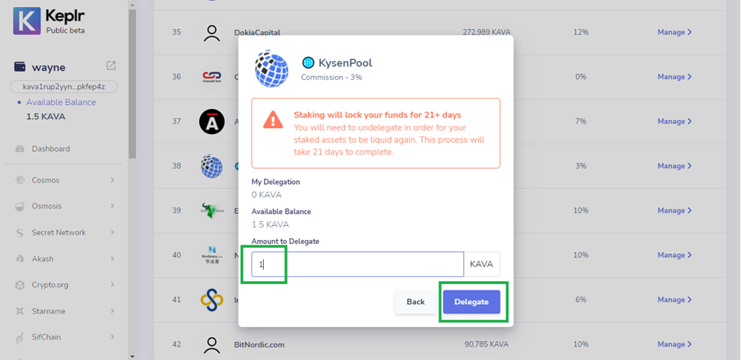742x360 pixels.
Task: Click the KysenPool globe logo in dialog
Action: [x=271, y=69]
